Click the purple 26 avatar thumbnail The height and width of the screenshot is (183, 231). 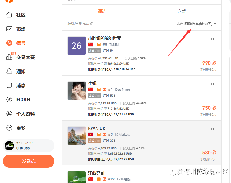pyautogui.click(x=76, y=46)
